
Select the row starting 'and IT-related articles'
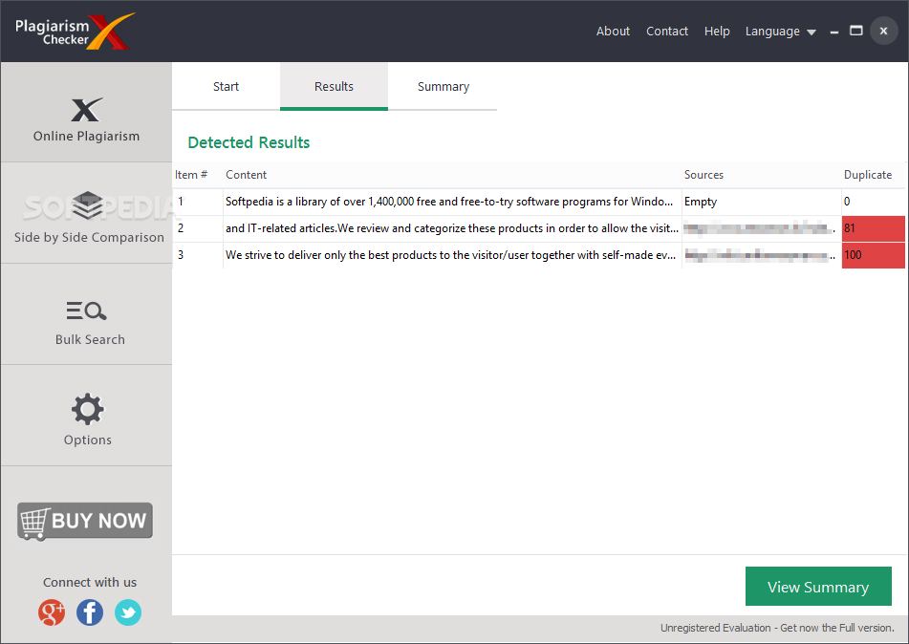pos(538,228)
